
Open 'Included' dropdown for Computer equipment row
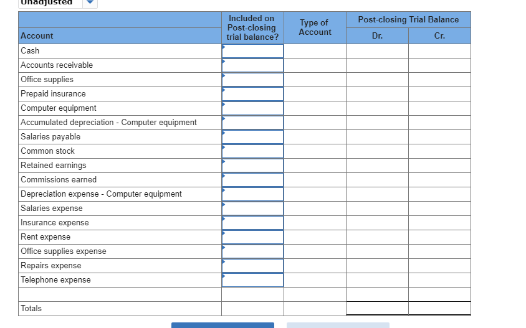coord(252,108)
